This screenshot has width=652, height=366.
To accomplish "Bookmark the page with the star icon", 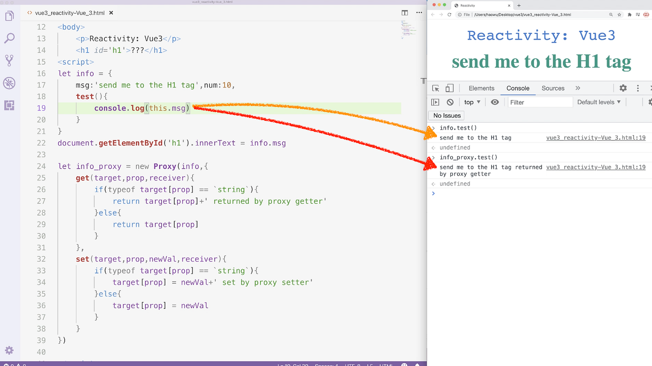I will [619, 14].
